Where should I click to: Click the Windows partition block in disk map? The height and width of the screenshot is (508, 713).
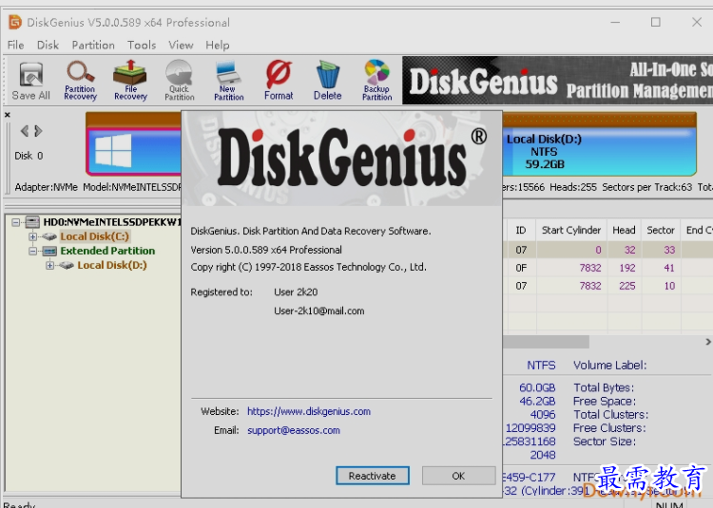(134, 151)
